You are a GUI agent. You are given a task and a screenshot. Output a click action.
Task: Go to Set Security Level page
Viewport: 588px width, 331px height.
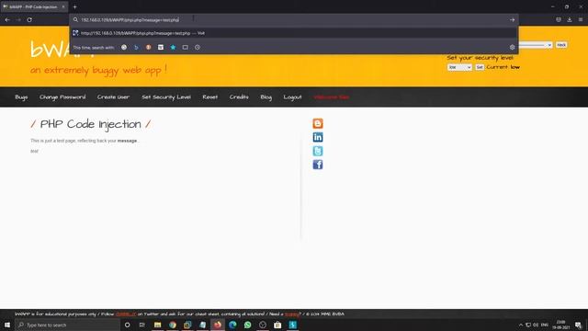coord(166,97)
